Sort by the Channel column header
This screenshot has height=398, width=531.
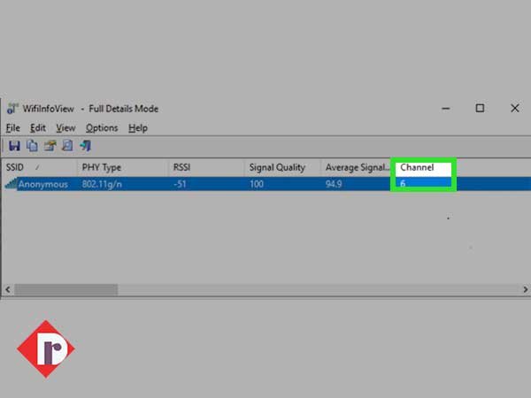coord(423,167)
